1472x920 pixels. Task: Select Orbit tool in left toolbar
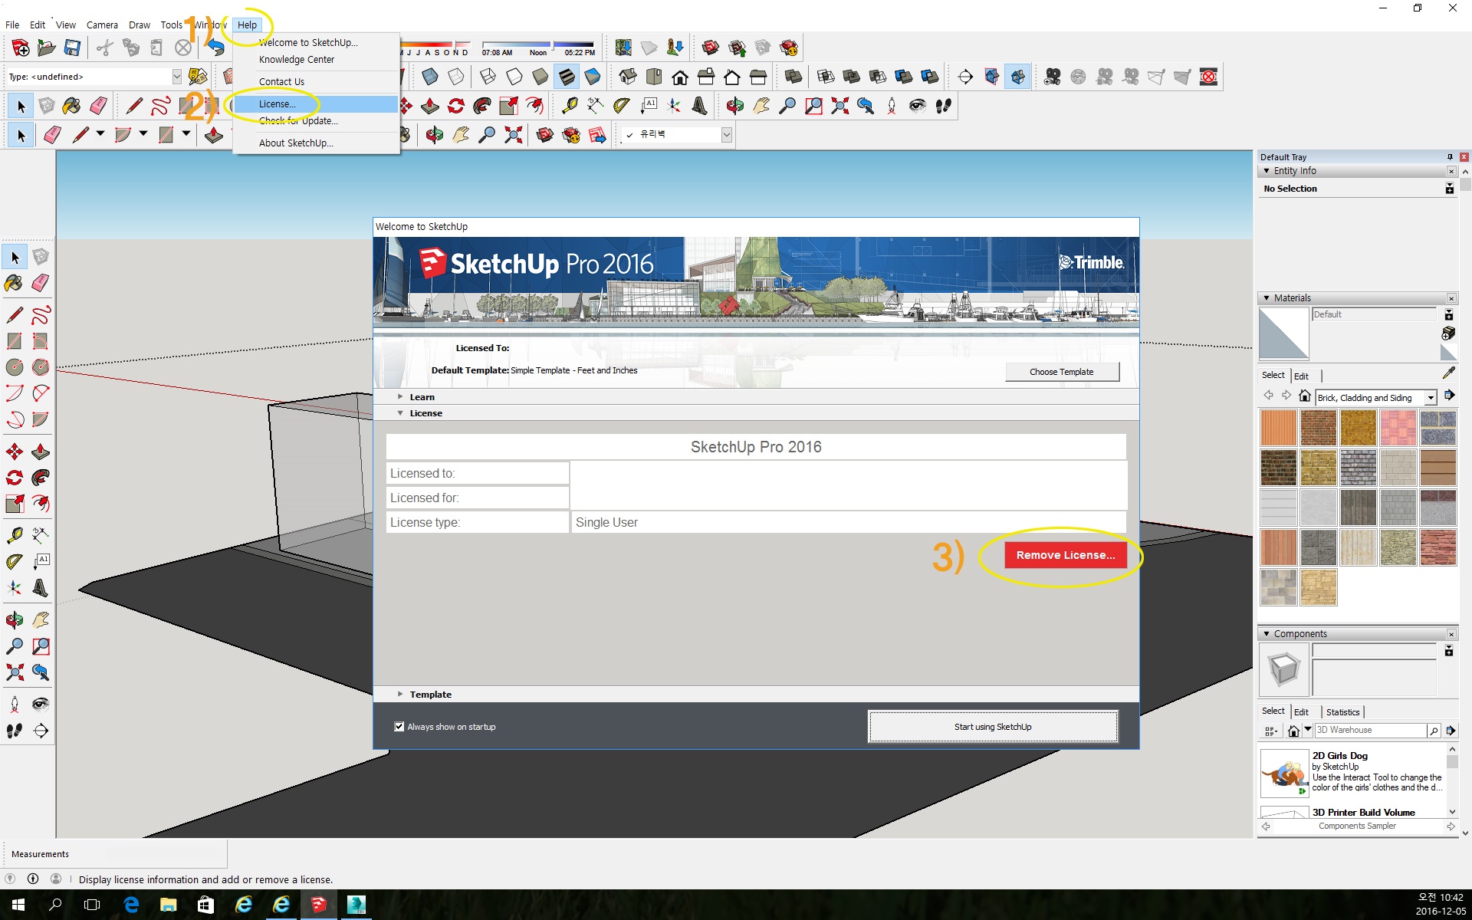15,620
